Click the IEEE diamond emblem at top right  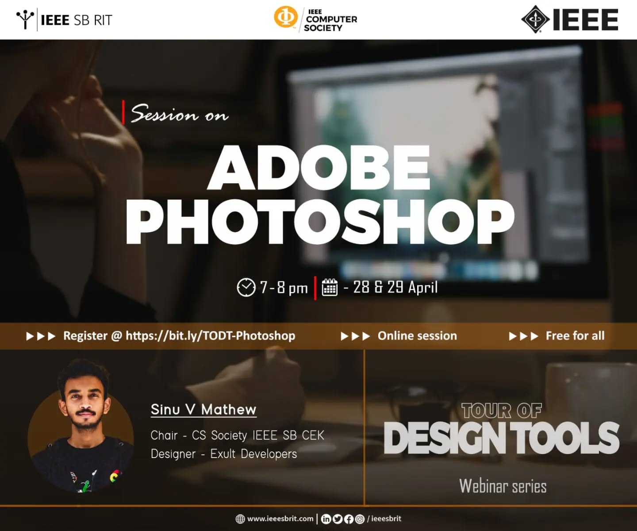click(536, 19)
